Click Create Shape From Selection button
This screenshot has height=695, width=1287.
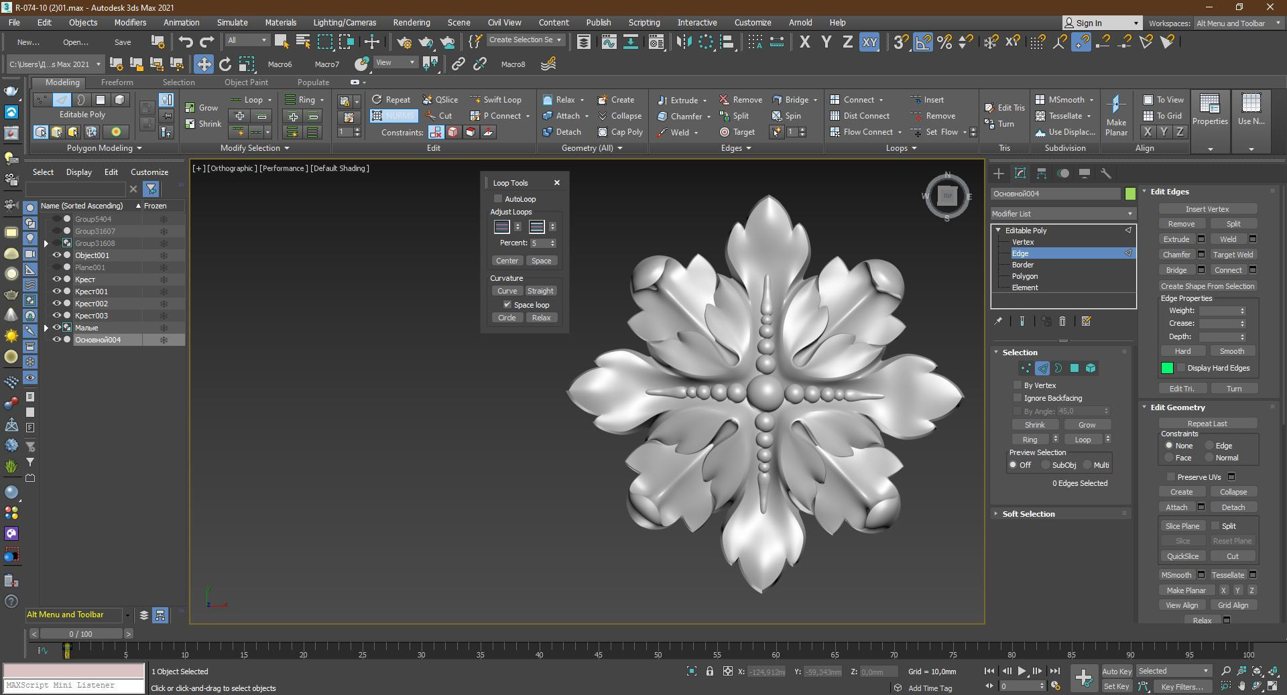point(1207,286)
